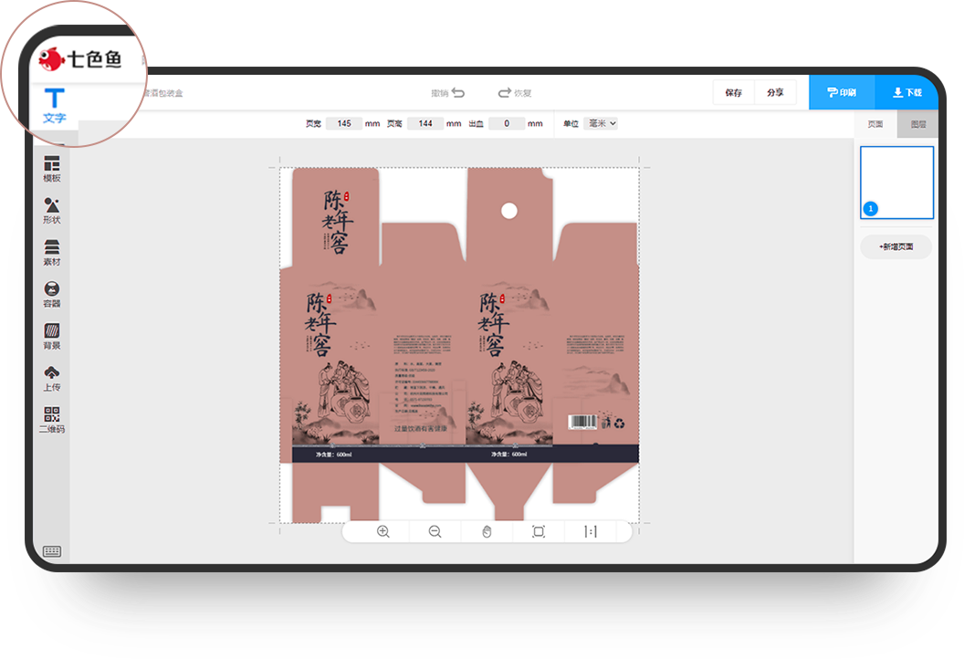Viewport: 964px width, 659px height.
Task: Activate the hand pan tool
Action: 487,531
